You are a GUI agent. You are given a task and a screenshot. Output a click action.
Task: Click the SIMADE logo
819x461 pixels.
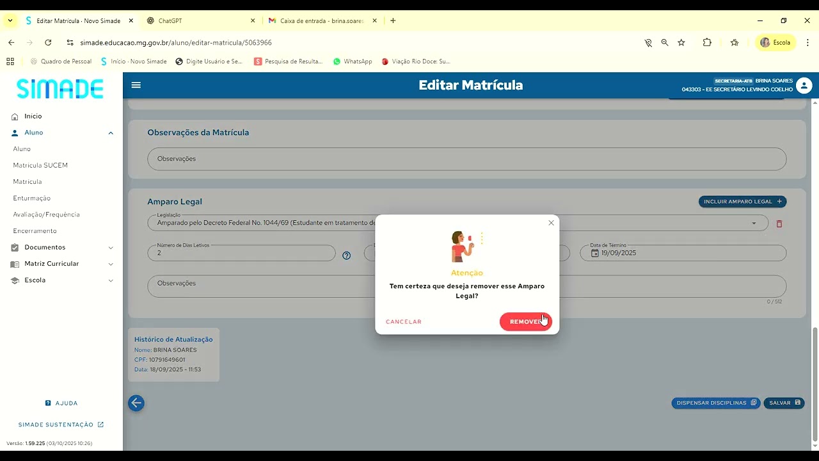point(60,88)
